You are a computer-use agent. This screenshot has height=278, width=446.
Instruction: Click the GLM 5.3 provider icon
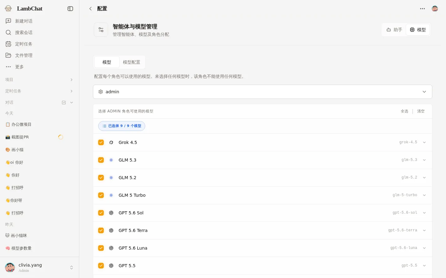pyautogui.click(x=111, y=160)
